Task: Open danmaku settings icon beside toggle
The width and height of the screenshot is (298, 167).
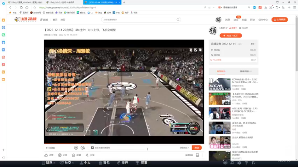Action: tap(83, 148)
